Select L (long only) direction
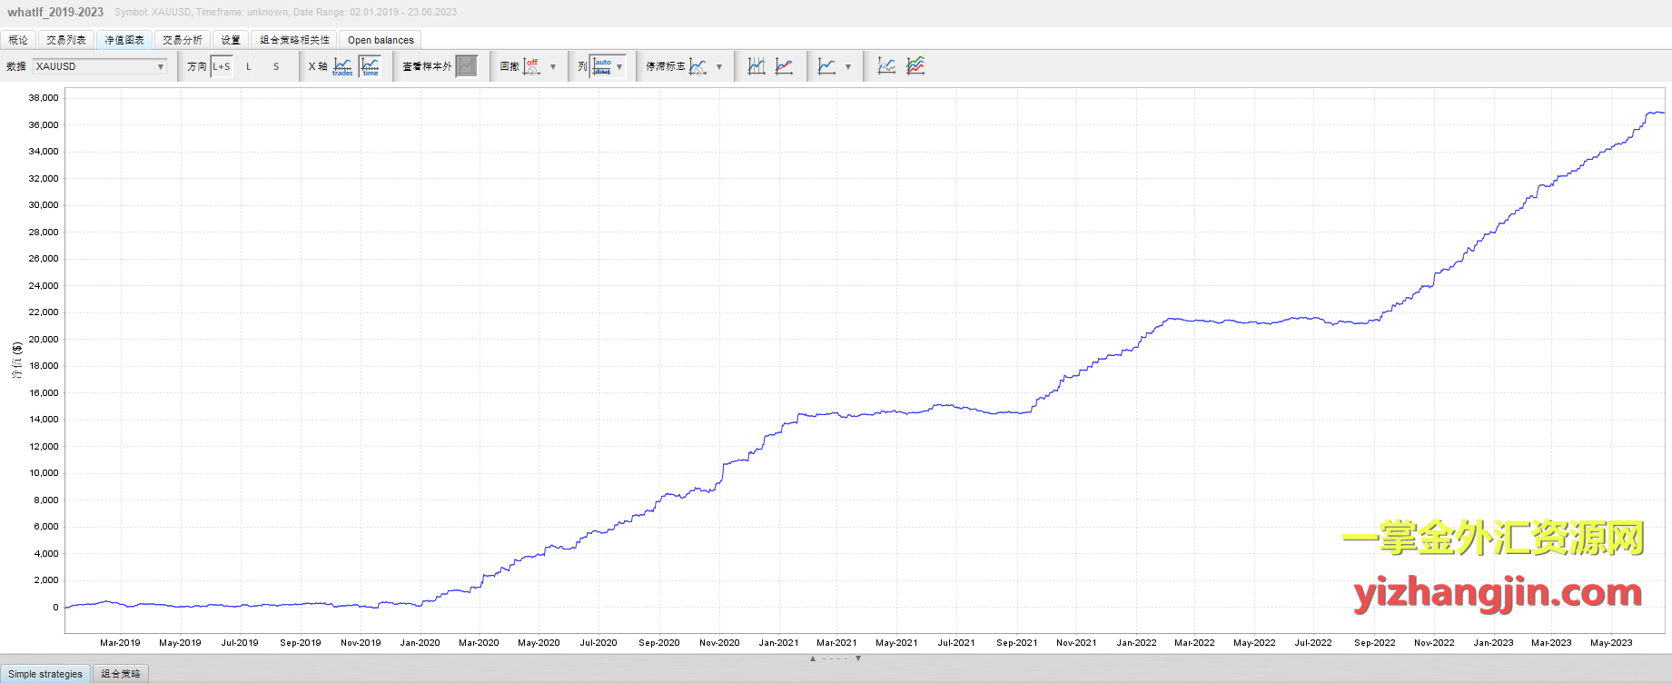The image size is (1672, 683). click(x=249, y=66)
